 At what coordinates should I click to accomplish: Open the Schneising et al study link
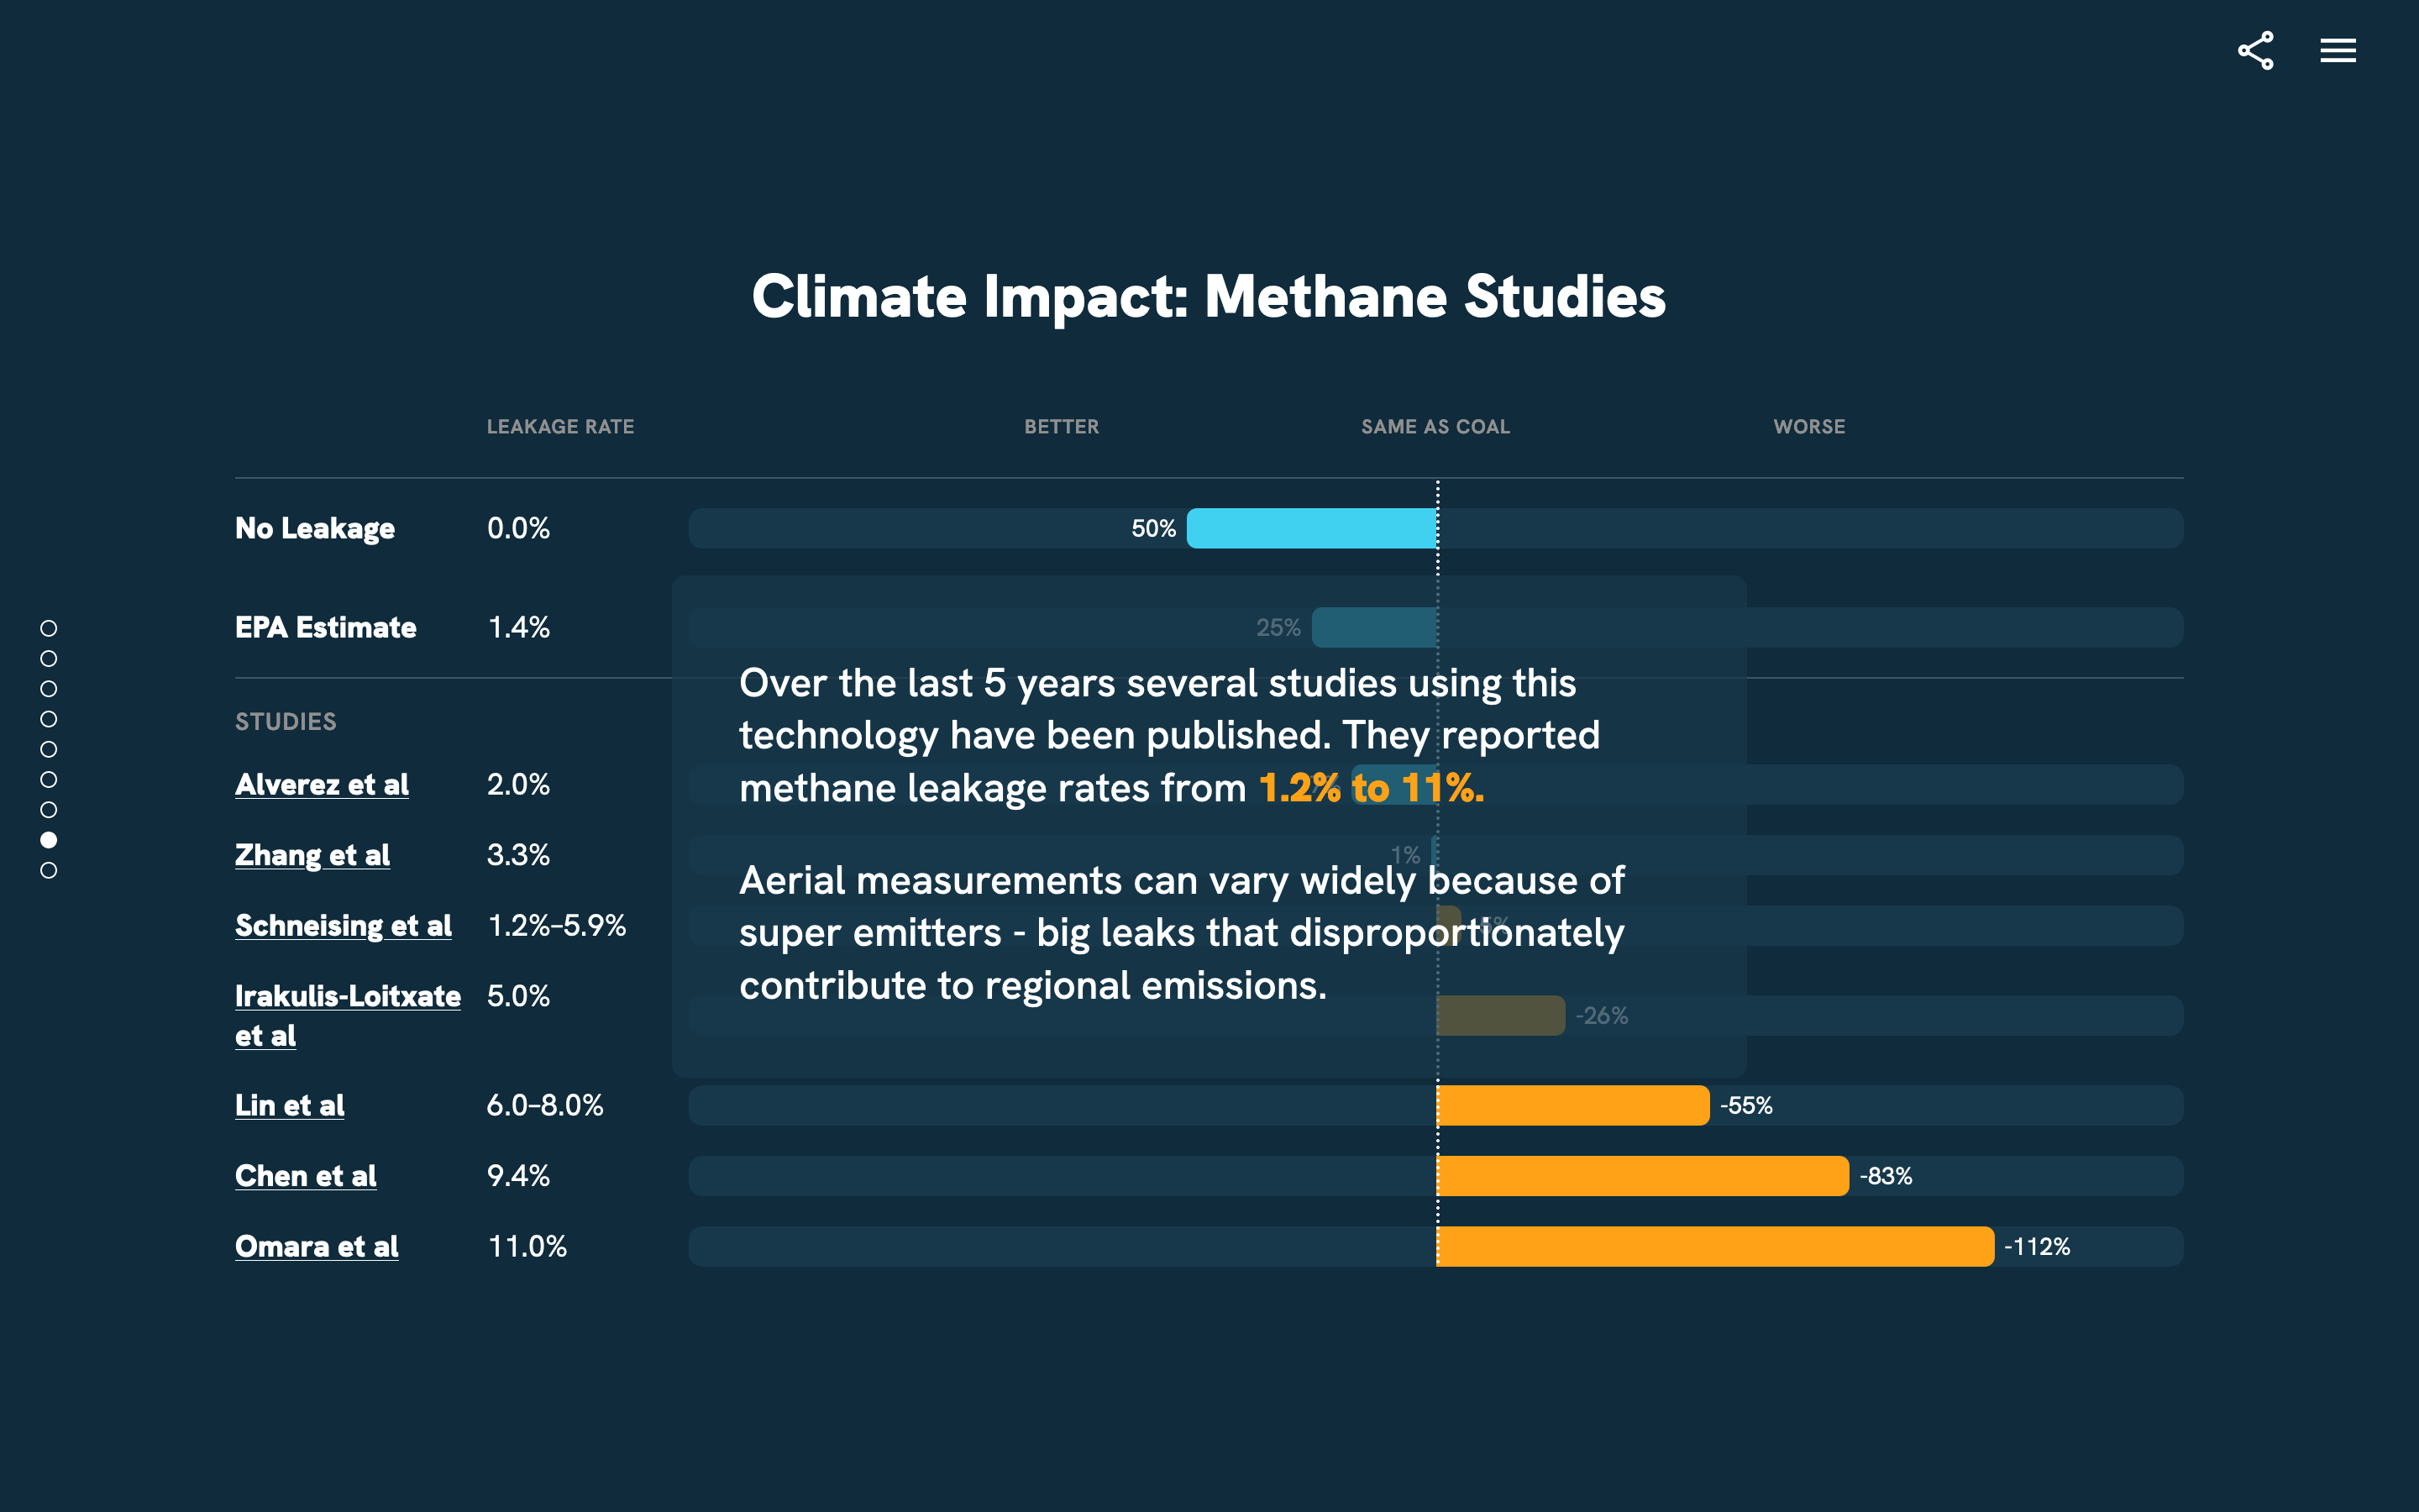(344, 926)
